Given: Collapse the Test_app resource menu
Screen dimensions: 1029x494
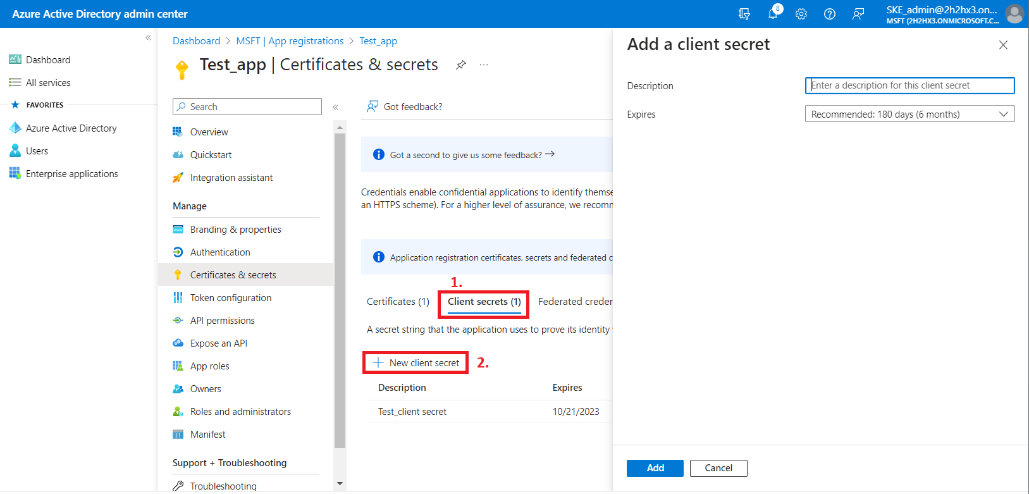Looking at the screenshot, I should pyautogui.click(x=336, y=107).
